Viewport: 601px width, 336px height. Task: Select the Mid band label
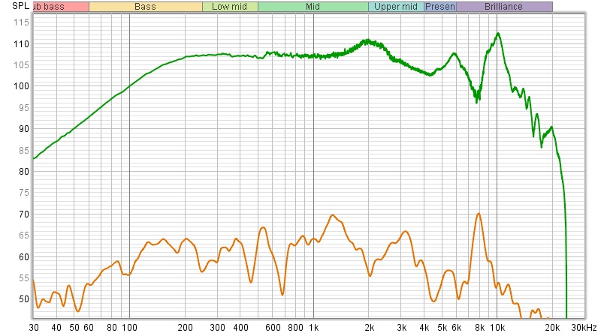[313, 7]
